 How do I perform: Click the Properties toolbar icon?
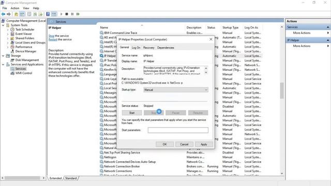click(x=29, y=14)
